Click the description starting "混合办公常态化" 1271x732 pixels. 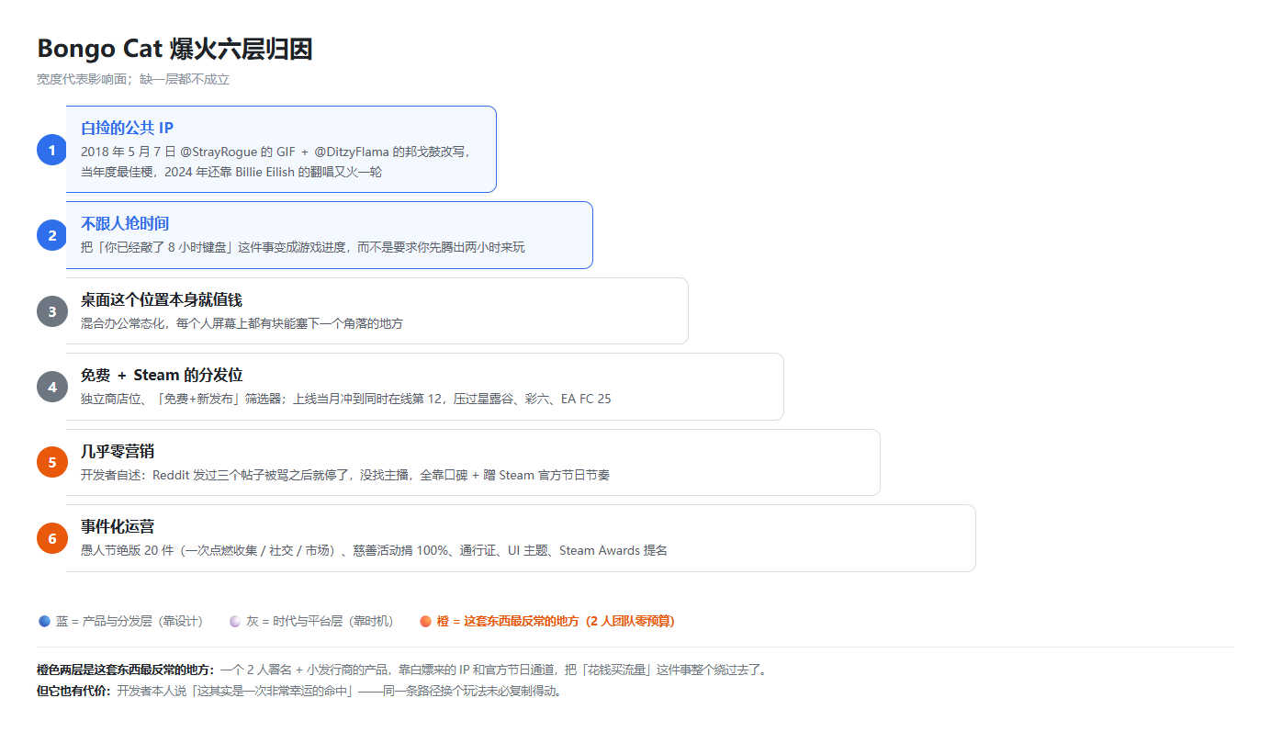pos(242,323)
